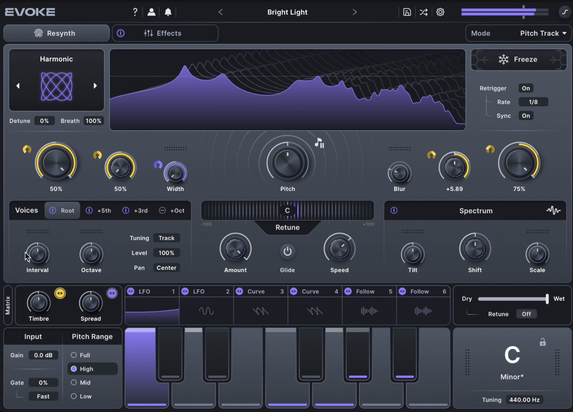Open Minor* scale selector
The width and height of the screenshot is (573, 412).
pos(512,377)
